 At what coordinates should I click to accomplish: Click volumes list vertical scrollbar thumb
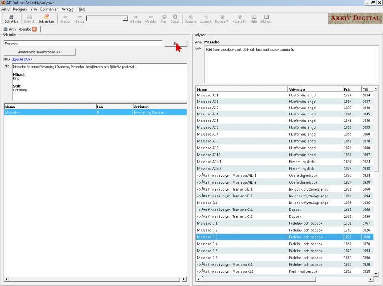pyautogui.click(x=376, y=132)
